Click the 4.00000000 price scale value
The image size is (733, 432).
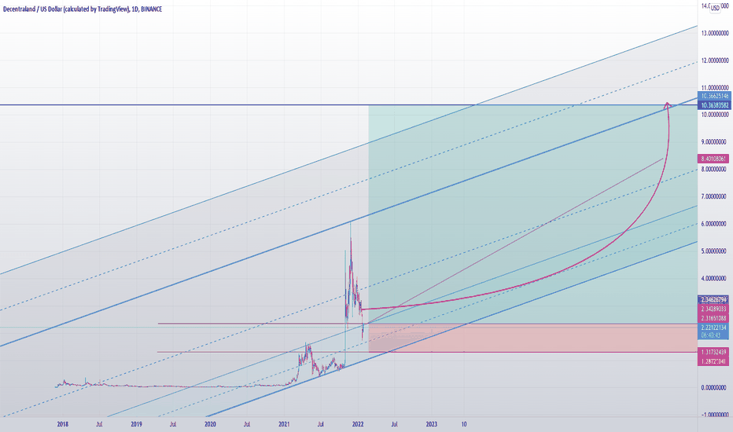[713, 278]
